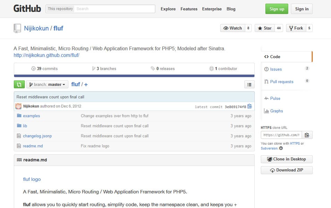Click the green Sign up button

pos(277,9)
